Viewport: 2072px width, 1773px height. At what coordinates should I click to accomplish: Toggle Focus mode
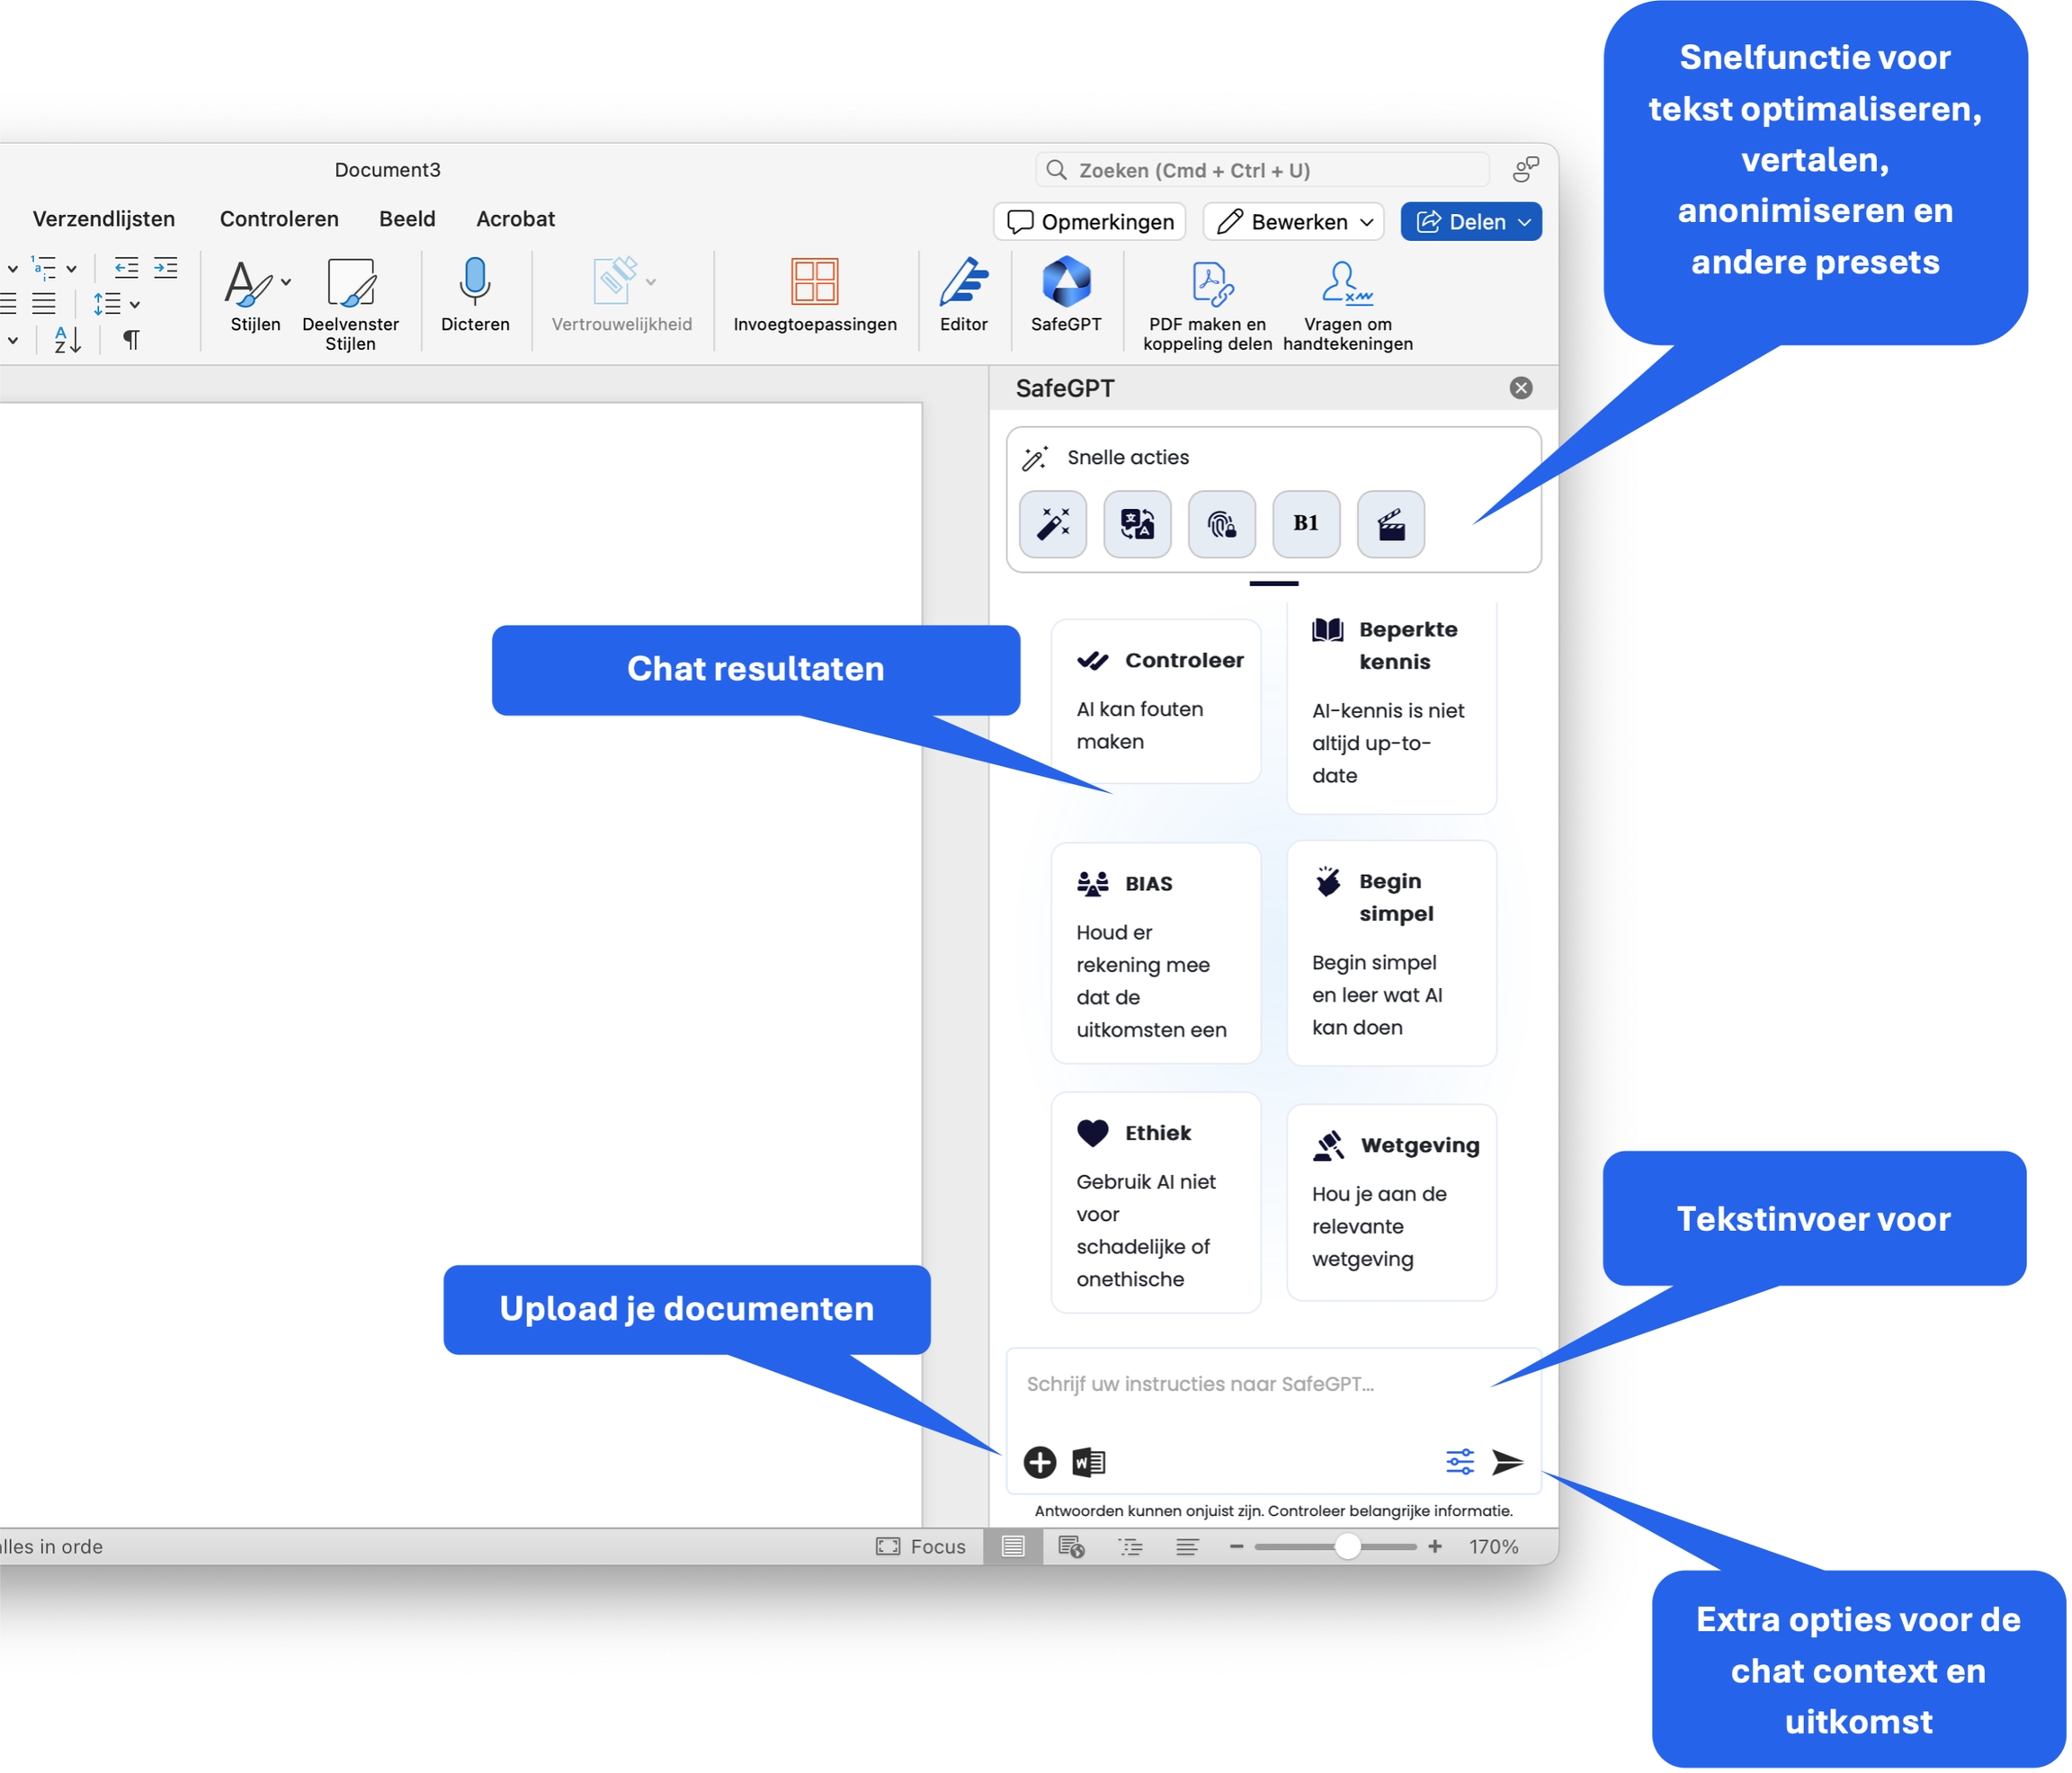tap(921, 1546)
